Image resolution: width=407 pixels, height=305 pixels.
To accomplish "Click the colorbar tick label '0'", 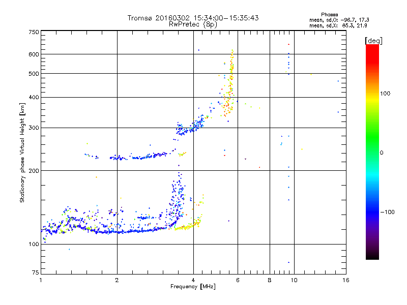I will pos(382,153).
